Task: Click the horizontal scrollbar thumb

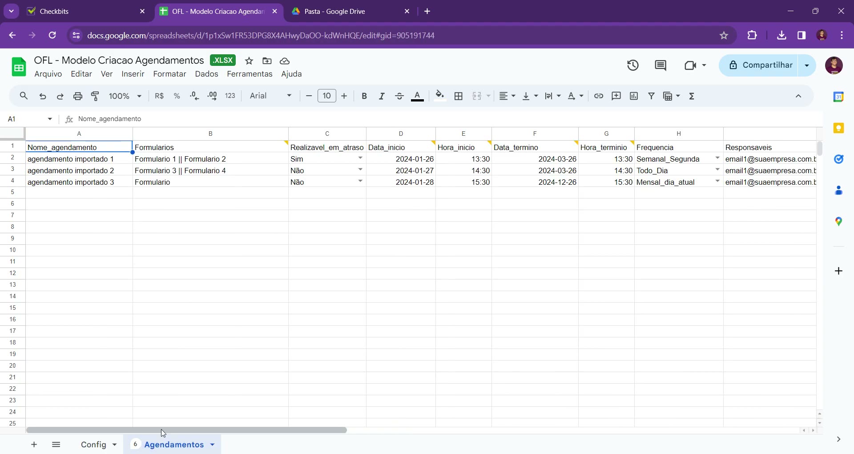Action: pyautogui.click(x=186, y=430)
